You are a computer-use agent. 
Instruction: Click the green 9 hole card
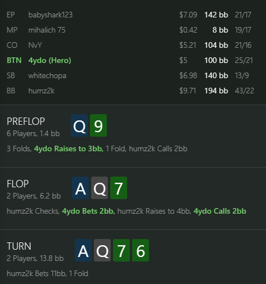click(98, 125)
